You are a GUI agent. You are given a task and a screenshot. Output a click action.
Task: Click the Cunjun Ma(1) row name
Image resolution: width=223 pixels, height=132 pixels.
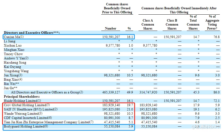coord(14,37)
